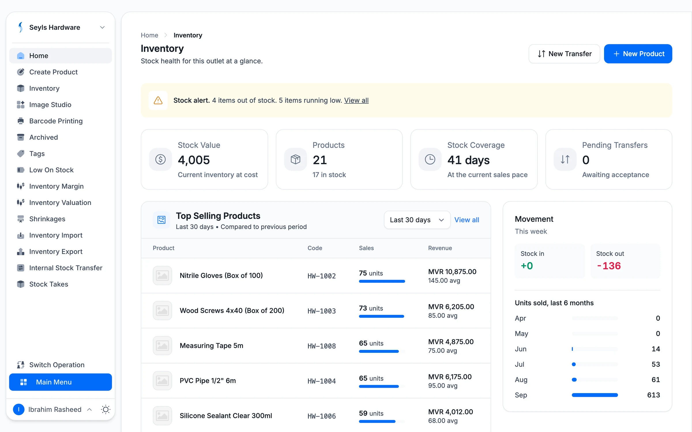692x432 pixels.
Task: Click the Low On Stock battery icon
Action: tap(20, 170)
